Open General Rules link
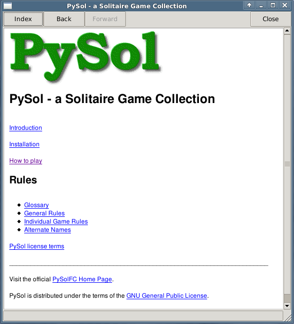Image resolution: width=294 pixels, height=324 pixels. click(44, 213)
